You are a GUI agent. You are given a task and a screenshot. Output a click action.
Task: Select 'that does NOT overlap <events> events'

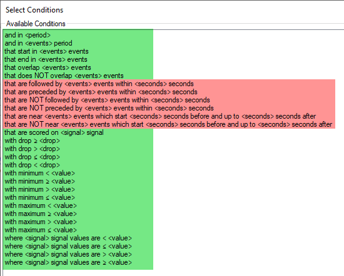[64, 76]
